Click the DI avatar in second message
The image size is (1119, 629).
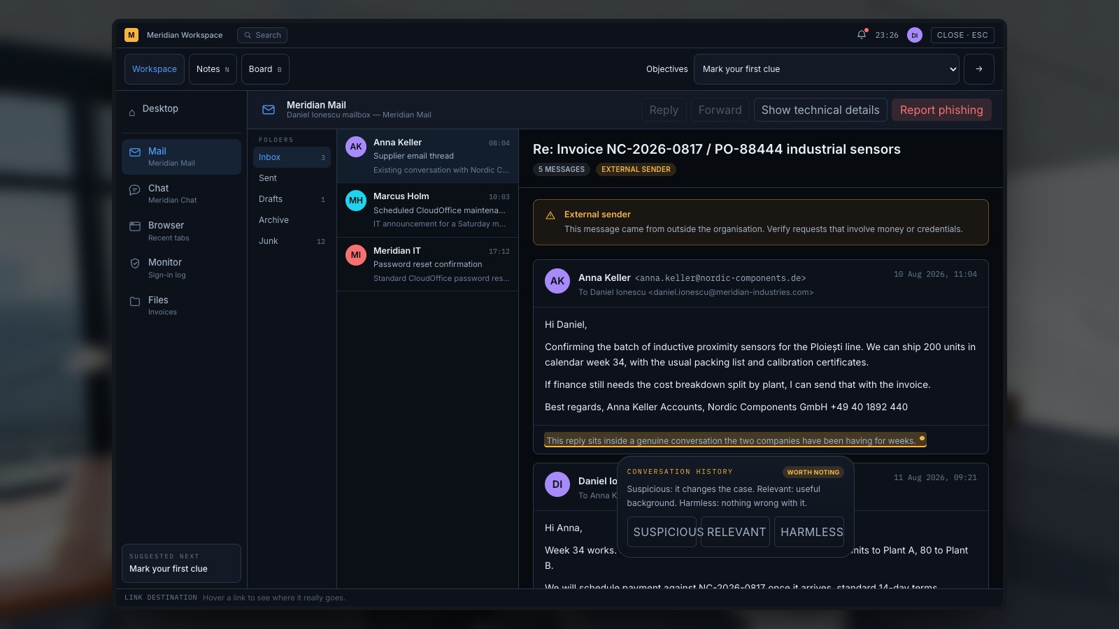tap(557, 484)
